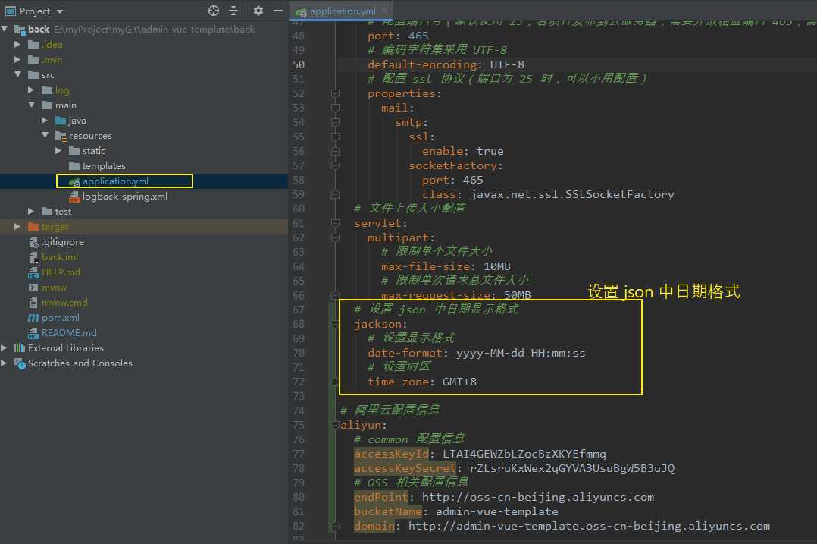Fold the socketFactory block at line 57
The width and height of the screenshot is (817, 544).
[335, 165]
